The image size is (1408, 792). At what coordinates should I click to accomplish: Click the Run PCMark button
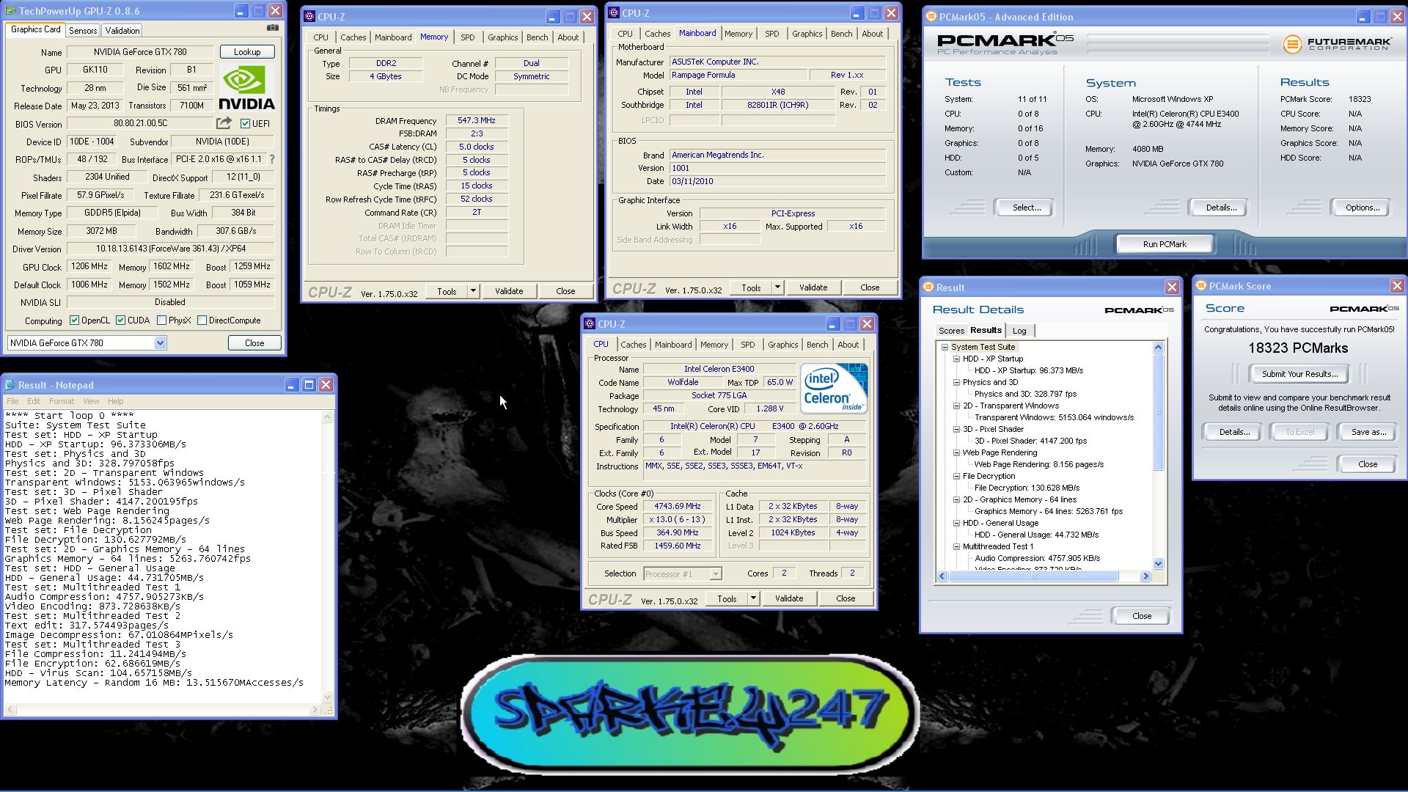point(1164,244)
